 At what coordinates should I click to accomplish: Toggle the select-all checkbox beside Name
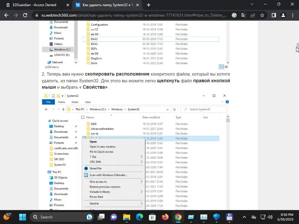pyautogui.click(x=83, y=117)
